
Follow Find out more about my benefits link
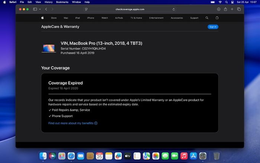[73, 123]
